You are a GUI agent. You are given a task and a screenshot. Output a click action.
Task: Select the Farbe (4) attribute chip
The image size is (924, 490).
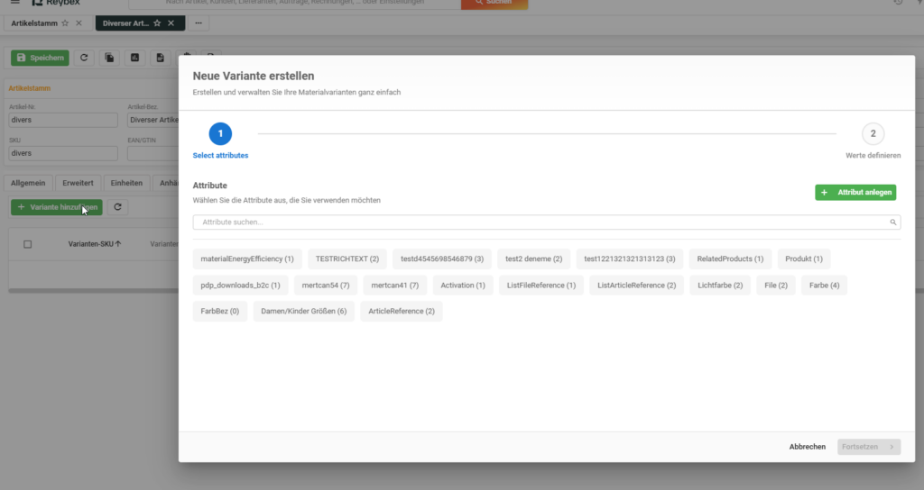click(x=824, y=286)
